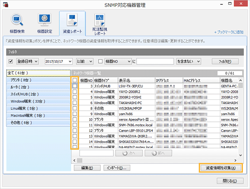Check the row for 2008R2-YOSHI
Image resolution: width=250 pixels, height=189 pixels.
(75, 97)
